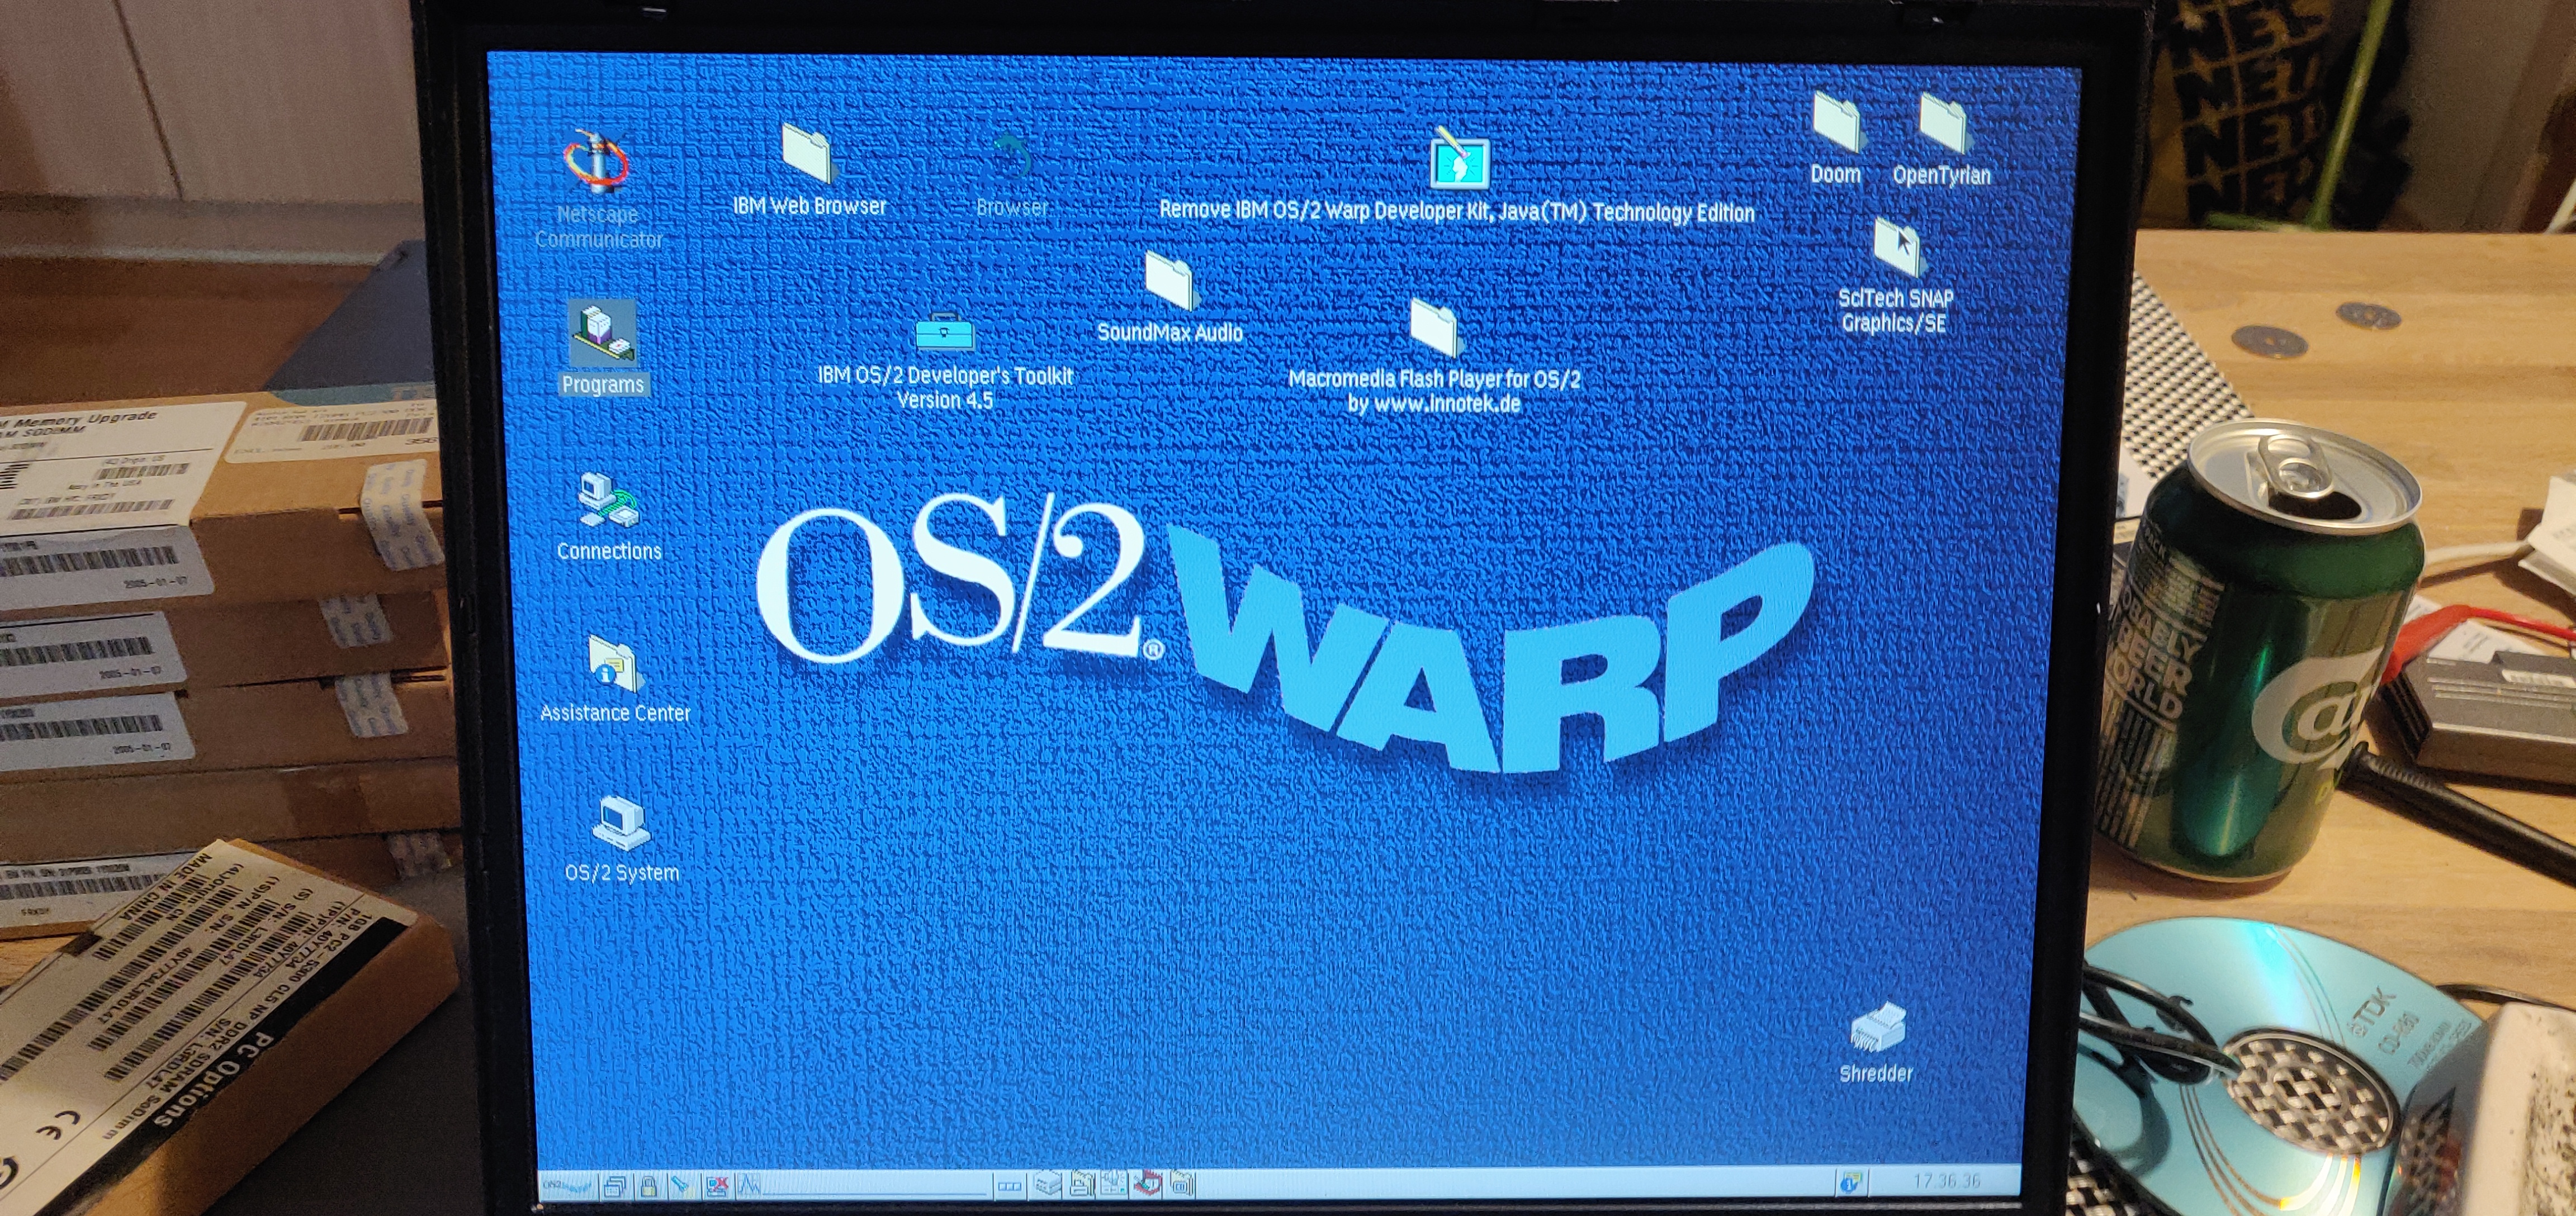Click the flashlight find objects icon

[x=683, y=1187]
